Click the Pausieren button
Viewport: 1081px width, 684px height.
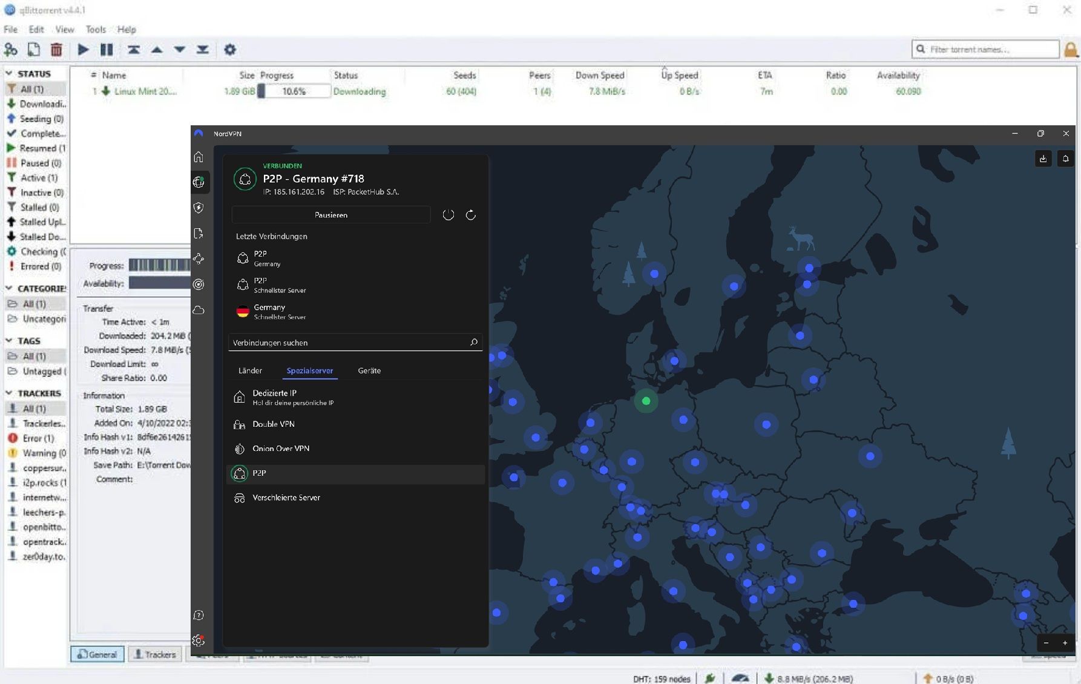[331, 215]
